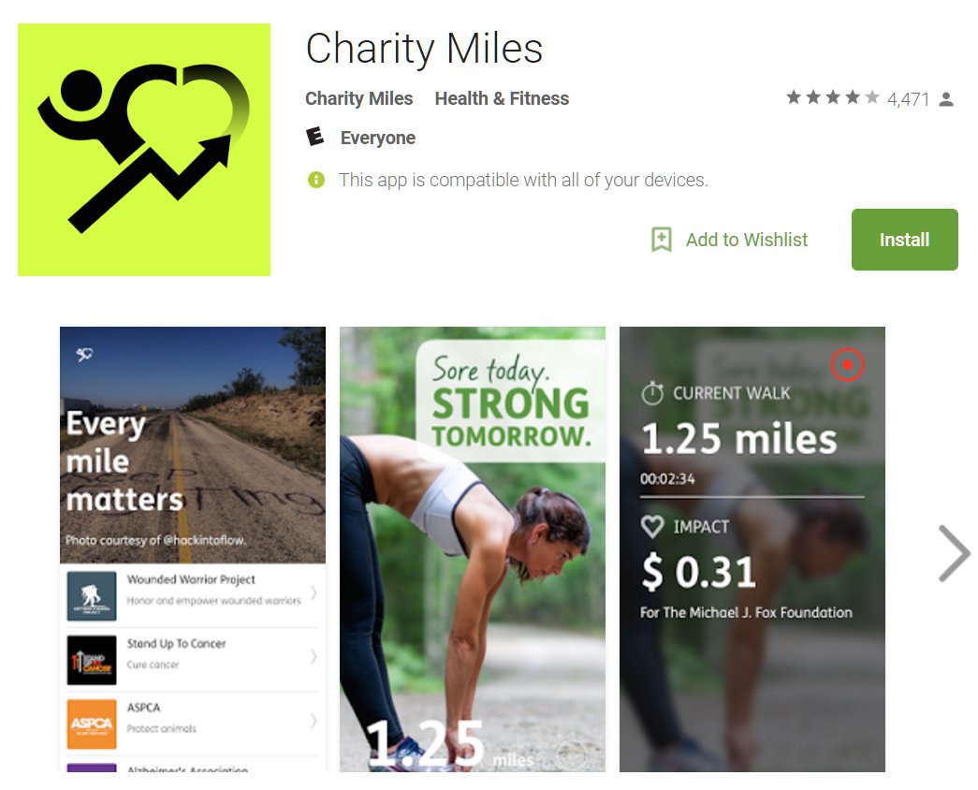Expand the ASPCA row chevron
Viewport: 978px width, 790px height.
coord(314,721)
